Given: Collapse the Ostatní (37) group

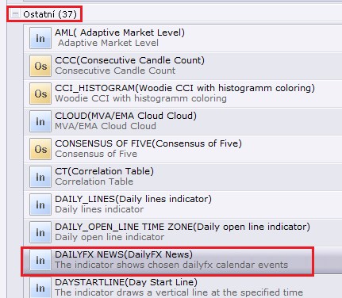Looking at the screenshot, I should point(16,14).
